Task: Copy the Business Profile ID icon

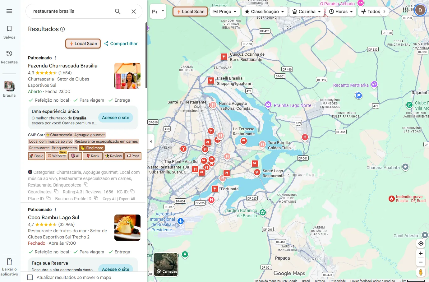Action: point(96,198)
